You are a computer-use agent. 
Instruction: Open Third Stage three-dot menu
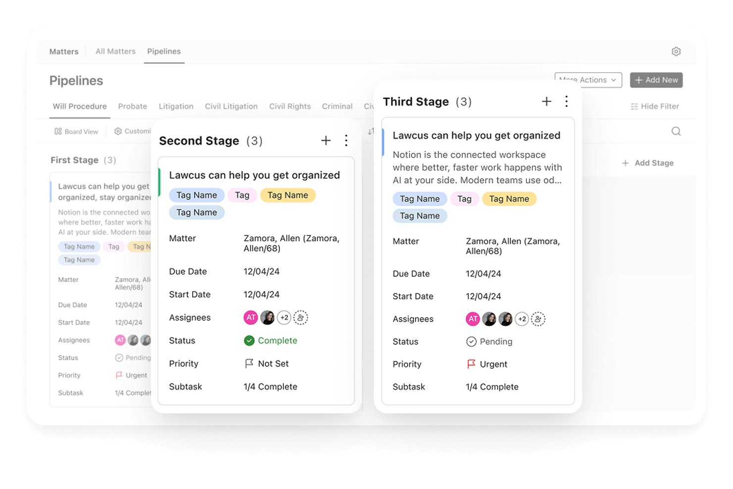(x=567, y=102)
